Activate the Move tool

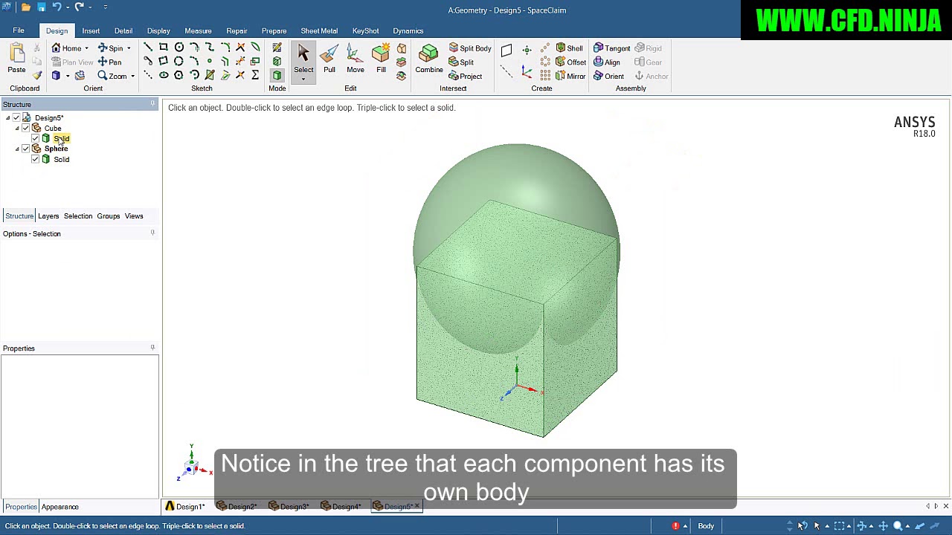[x=355, y=59]
